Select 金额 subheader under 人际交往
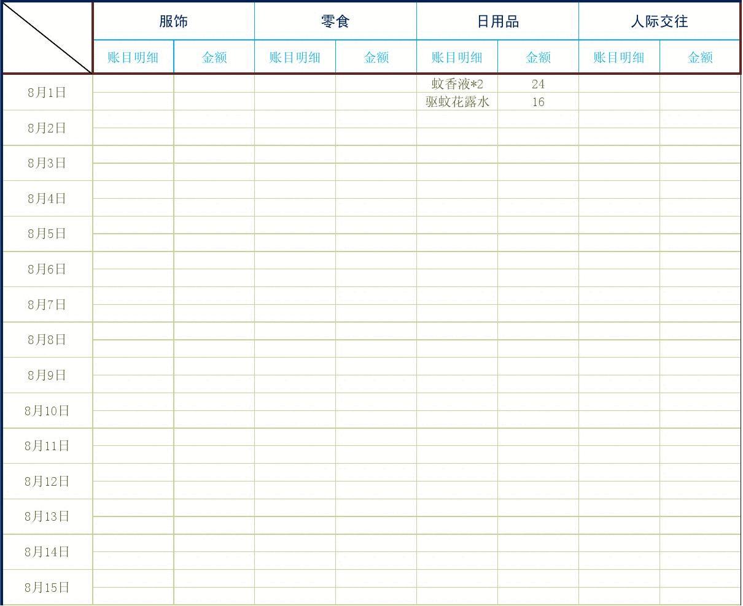Screen dimensions: 743x606 (x=699, y=58)
